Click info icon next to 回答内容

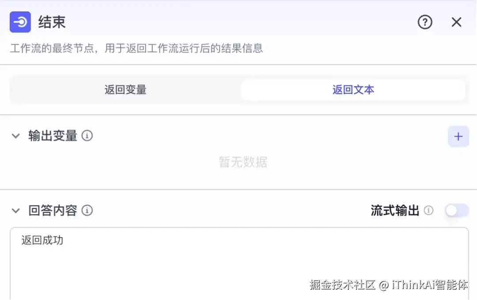coord(87,210)
